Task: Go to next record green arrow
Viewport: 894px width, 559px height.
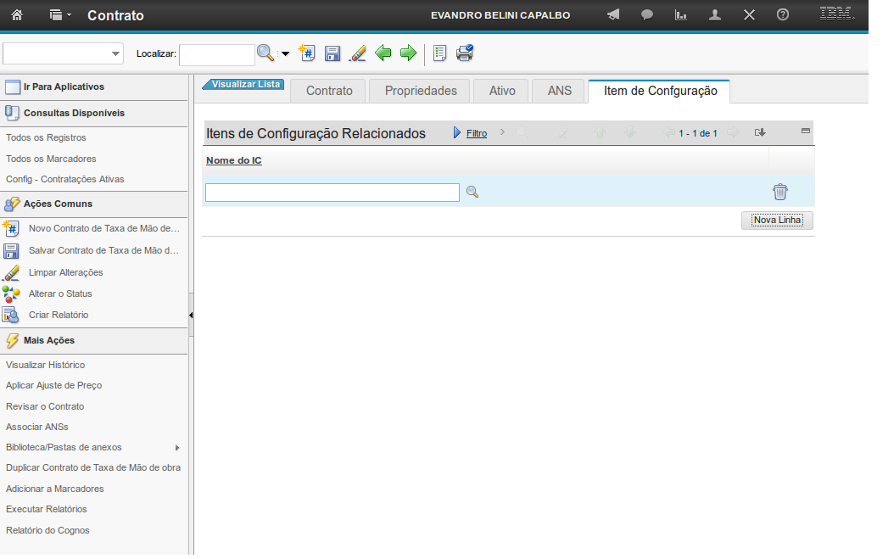Action: [408, 53]
